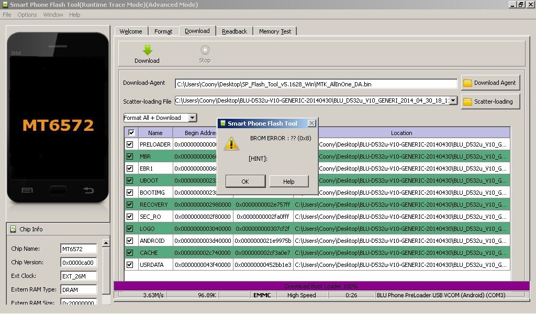The image size is (536, 314).
Task: Click the SEC_RO begin address cell
Action: 203,216
